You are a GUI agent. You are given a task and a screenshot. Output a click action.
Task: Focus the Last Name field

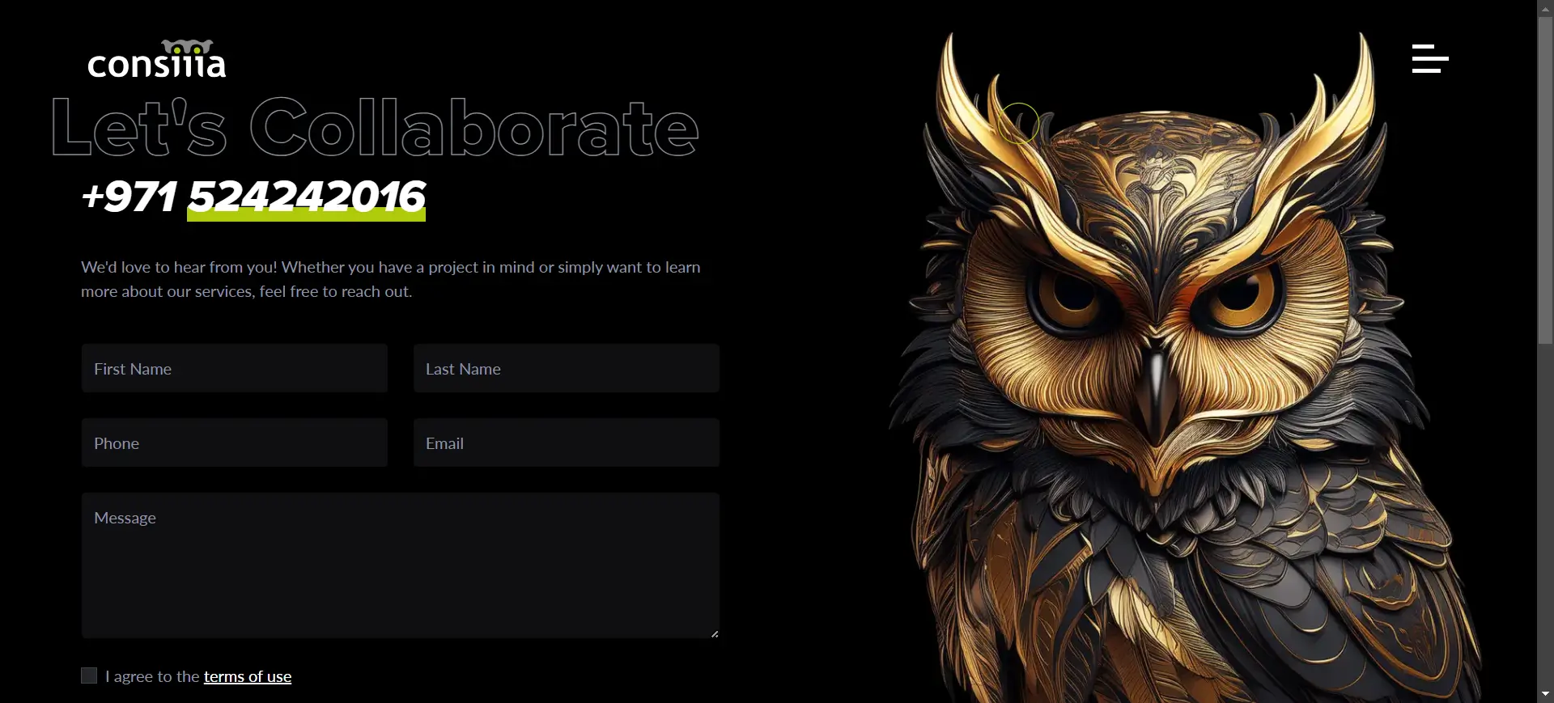[x=567, y=368]
